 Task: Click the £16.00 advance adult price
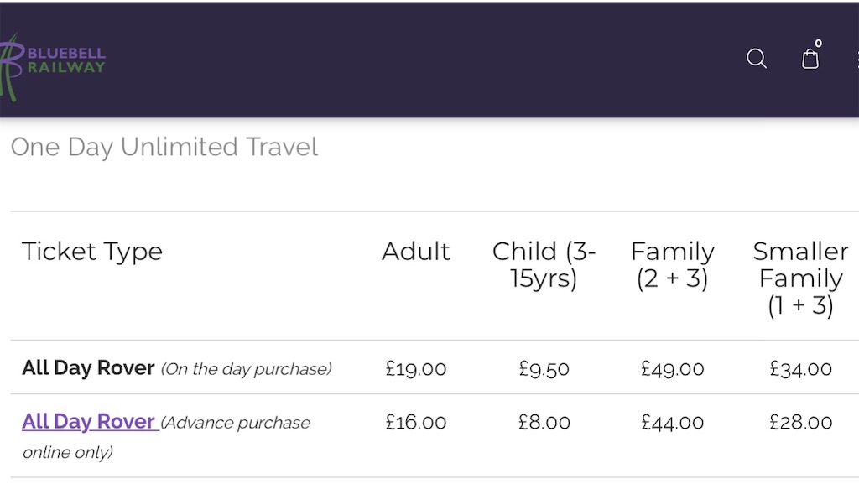coord(416,422)
